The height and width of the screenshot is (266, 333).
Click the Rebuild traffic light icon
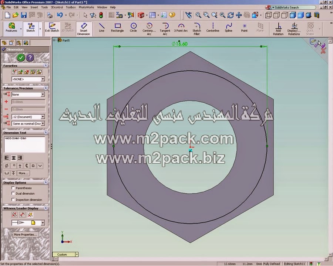tap(101, 15)
